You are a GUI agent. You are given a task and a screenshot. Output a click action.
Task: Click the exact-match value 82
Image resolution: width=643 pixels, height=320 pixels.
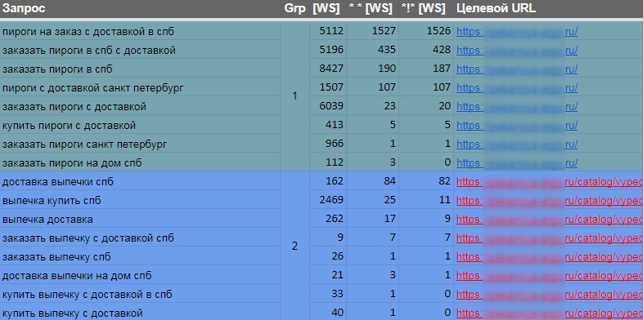point(444,182)
